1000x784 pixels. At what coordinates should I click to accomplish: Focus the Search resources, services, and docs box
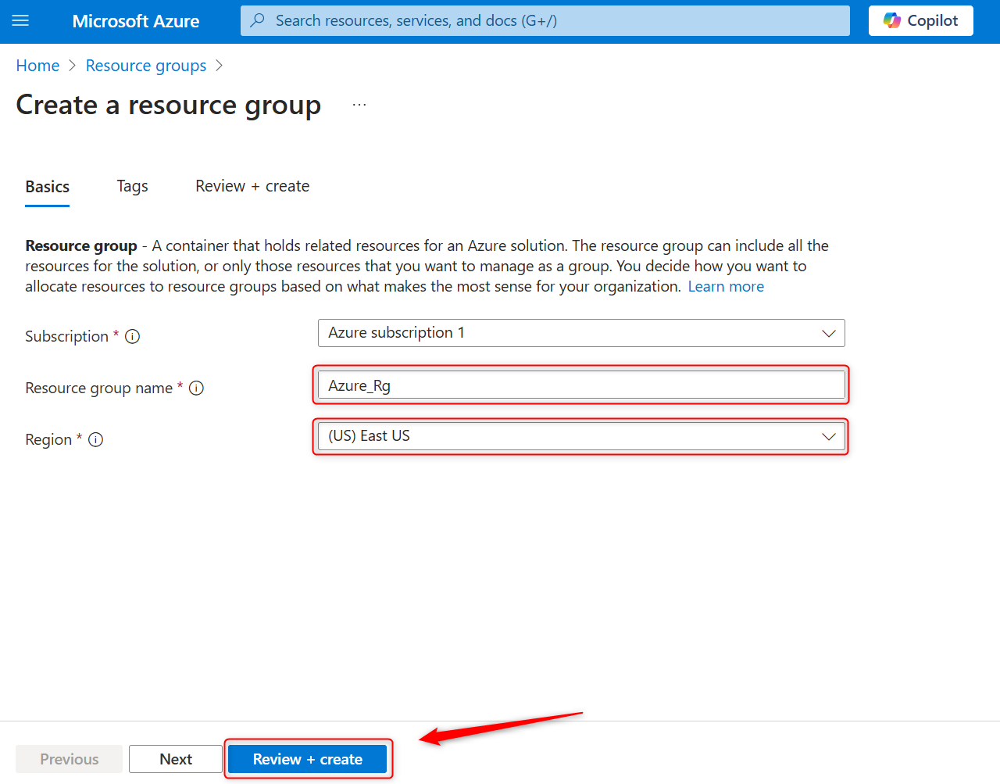pyautogui.click(x=545, y=21)
